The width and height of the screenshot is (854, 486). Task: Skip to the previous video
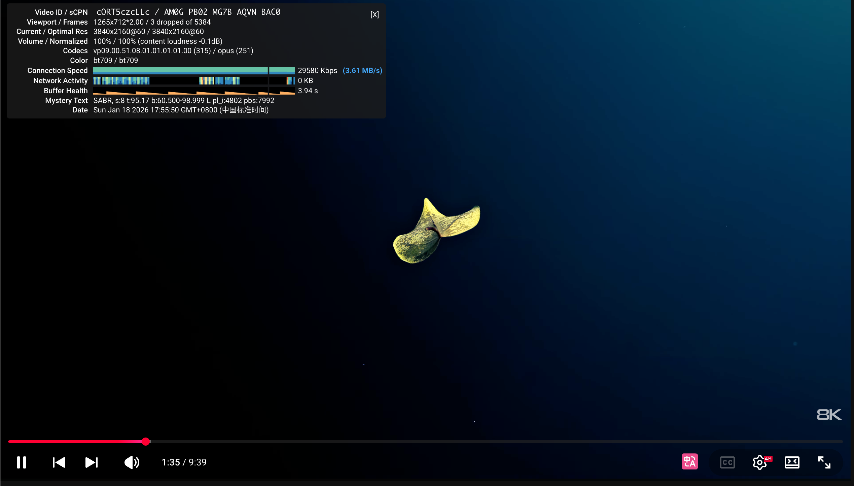59,462
